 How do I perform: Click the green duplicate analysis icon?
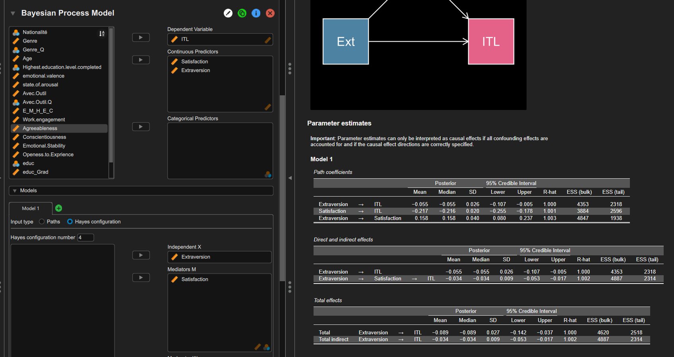pyautogui.click(x=242, y=13)
